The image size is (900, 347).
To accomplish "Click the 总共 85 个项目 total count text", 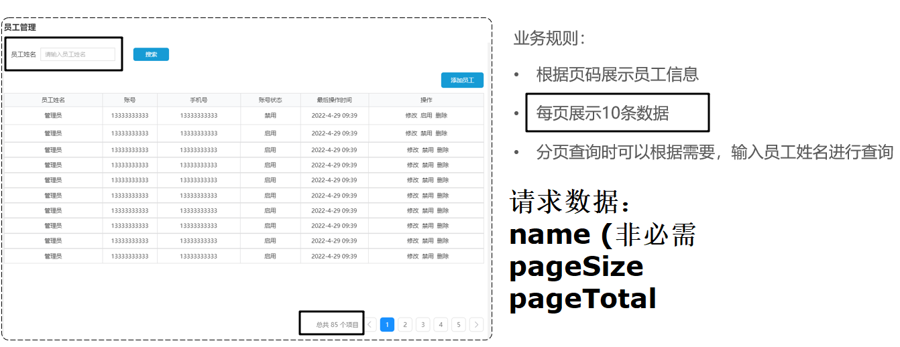I will (337, 325).
